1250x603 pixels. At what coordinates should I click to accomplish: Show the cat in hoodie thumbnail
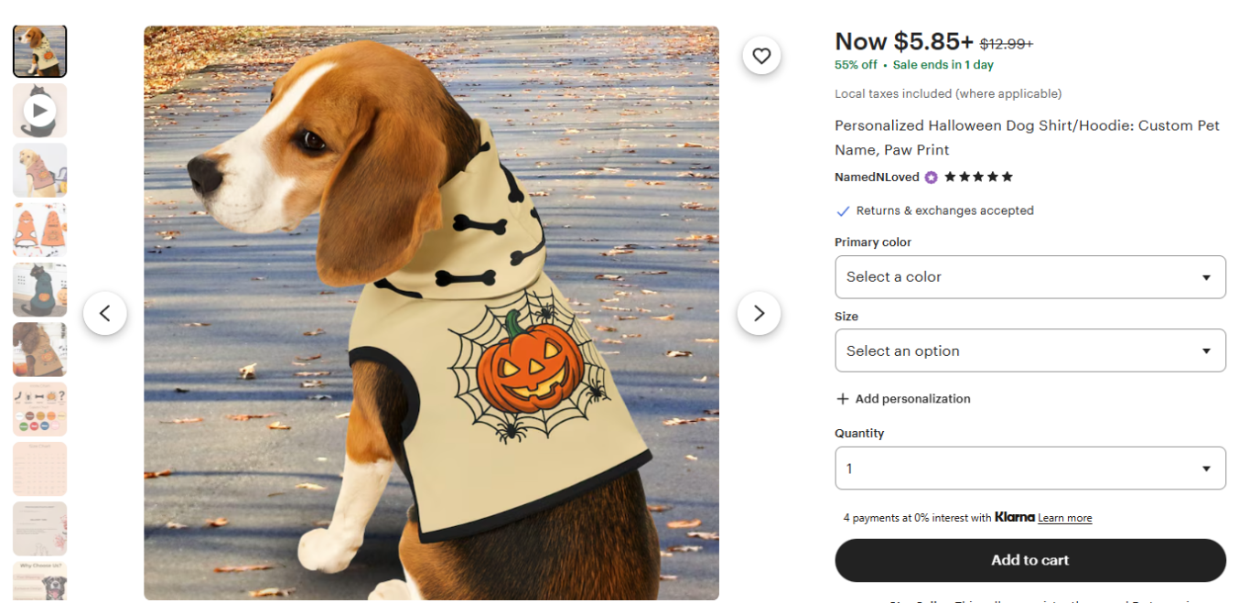coord(39,289)
